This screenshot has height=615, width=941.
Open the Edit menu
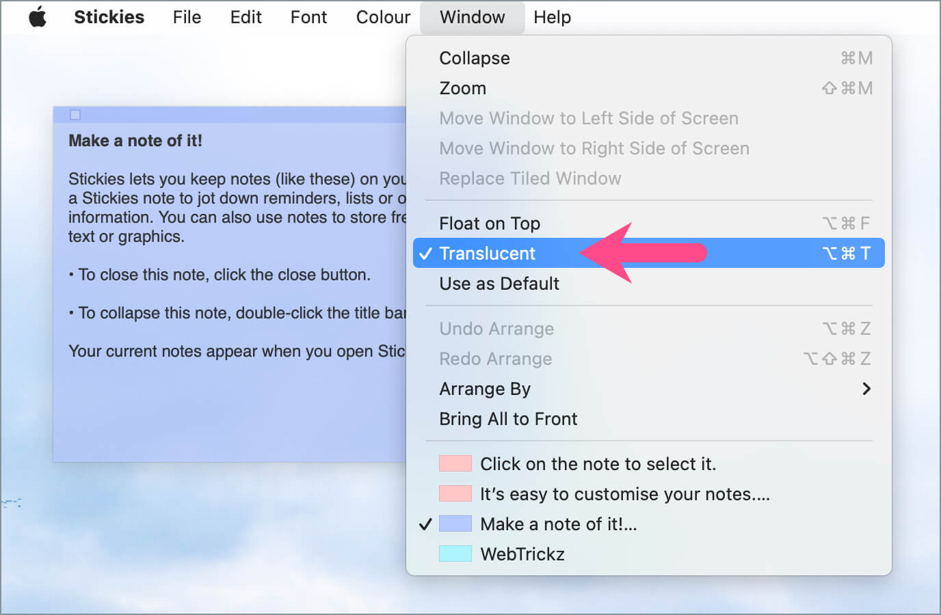click(x=246, y=17)
